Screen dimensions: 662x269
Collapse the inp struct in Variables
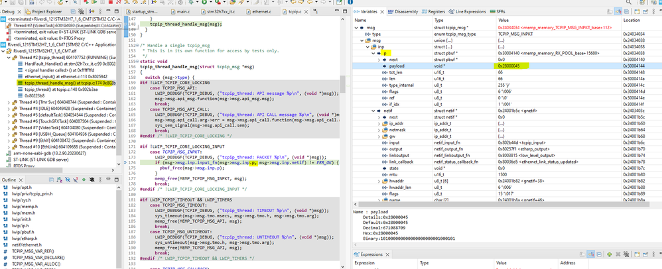pyautogui.click(x=367, y=47)
